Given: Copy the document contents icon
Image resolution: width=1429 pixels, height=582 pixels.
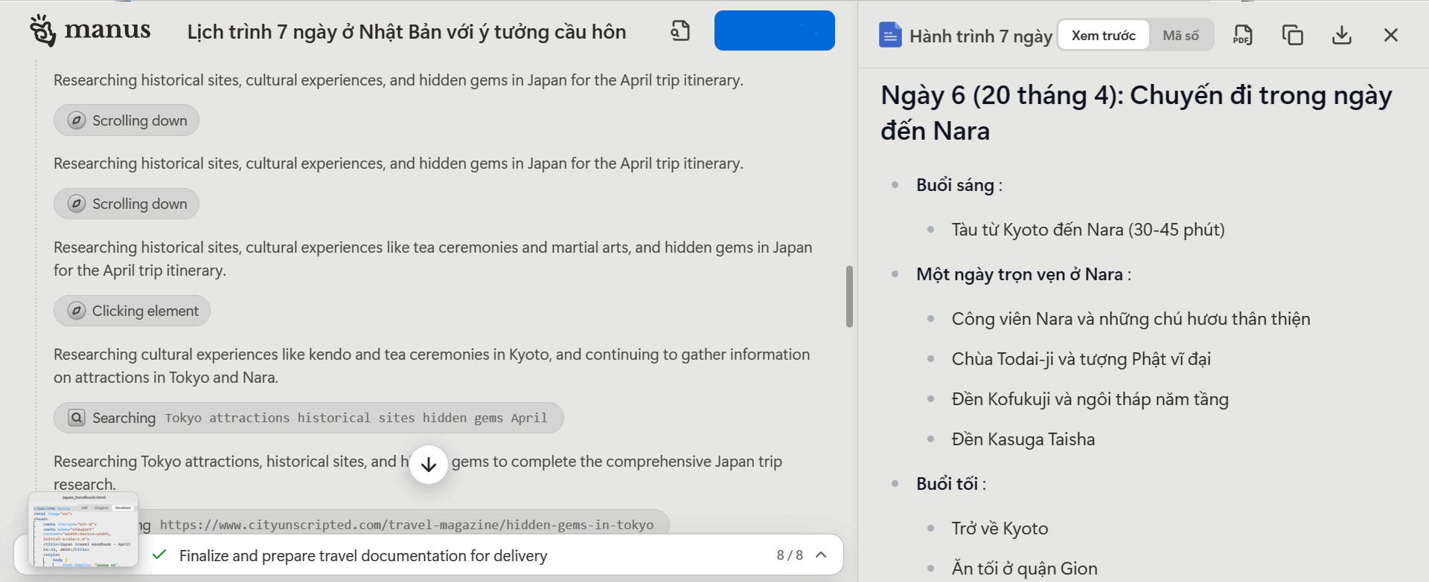Looking at the screenshot, I should pyautogui.click(x=1292, y=35).
